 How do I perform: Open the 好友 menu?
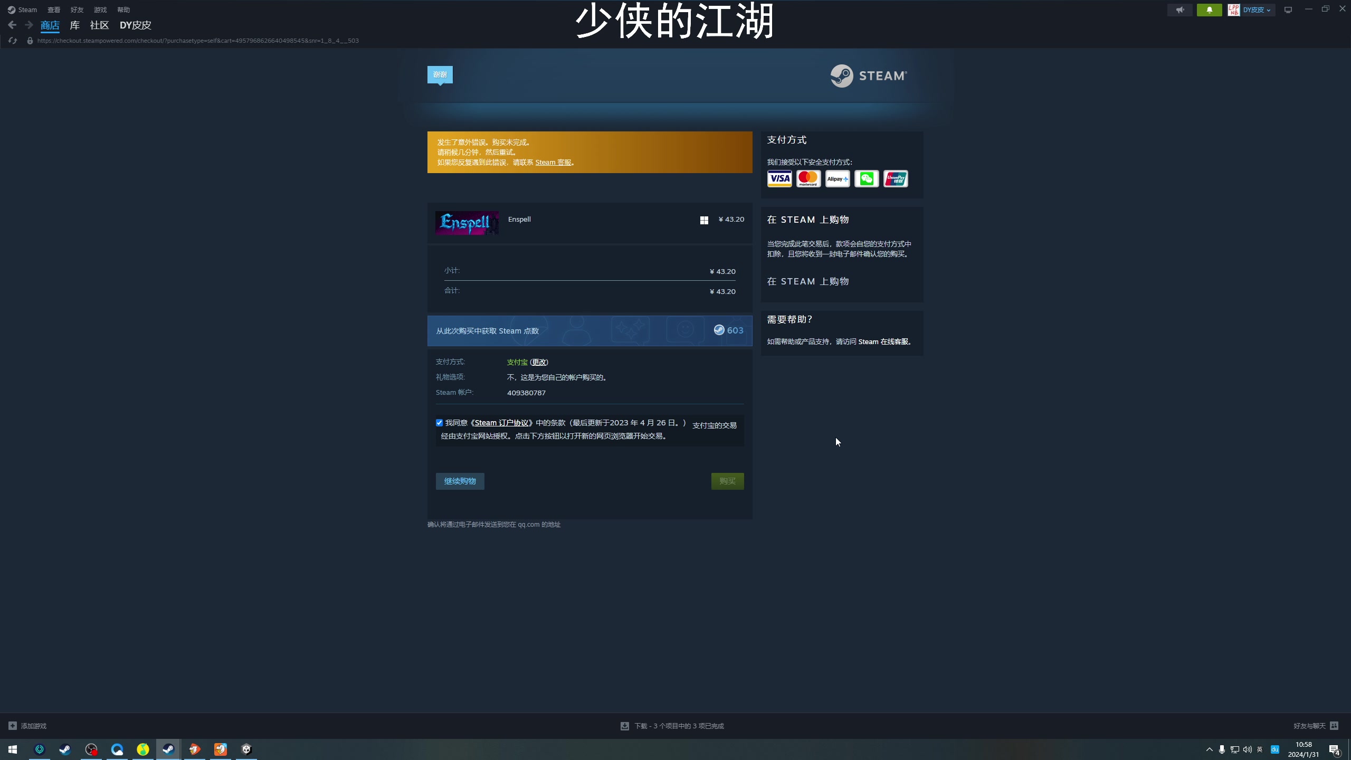pyautogui.click(x=77, y=9)
